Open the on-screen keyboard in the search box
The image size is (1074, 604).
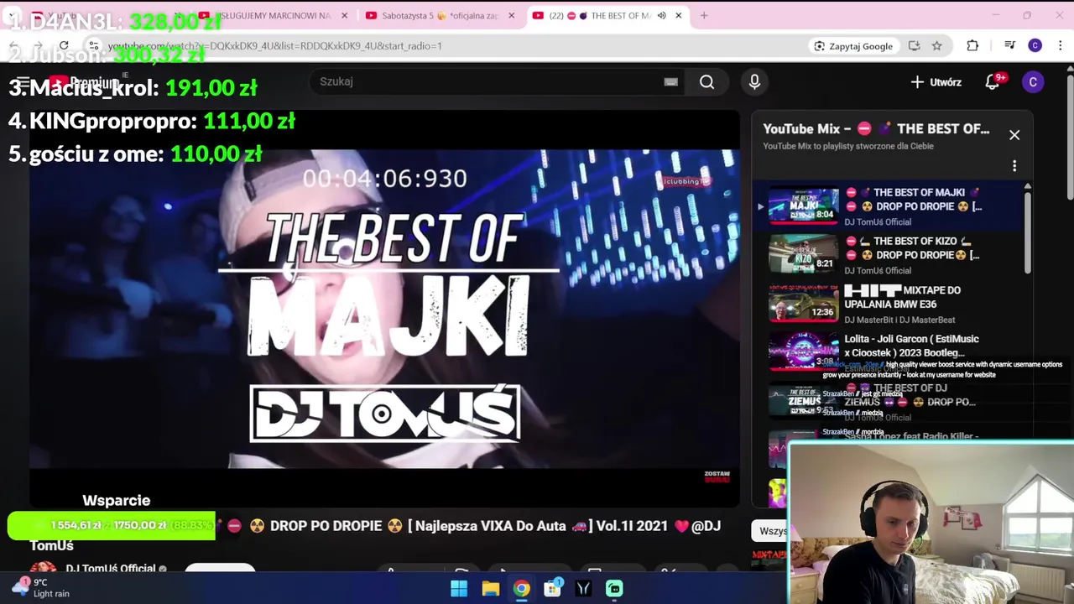click(x=670, y=81)
